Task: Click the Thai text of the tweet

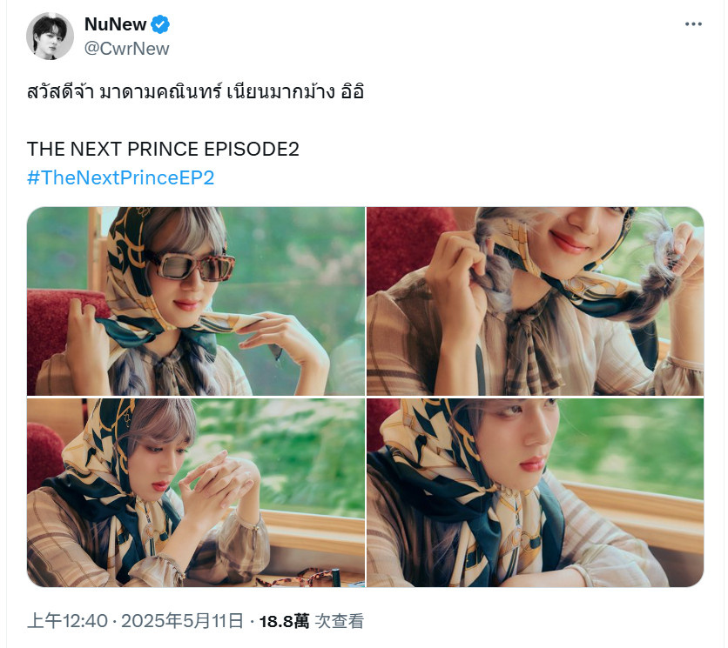Action: (195, 91)
